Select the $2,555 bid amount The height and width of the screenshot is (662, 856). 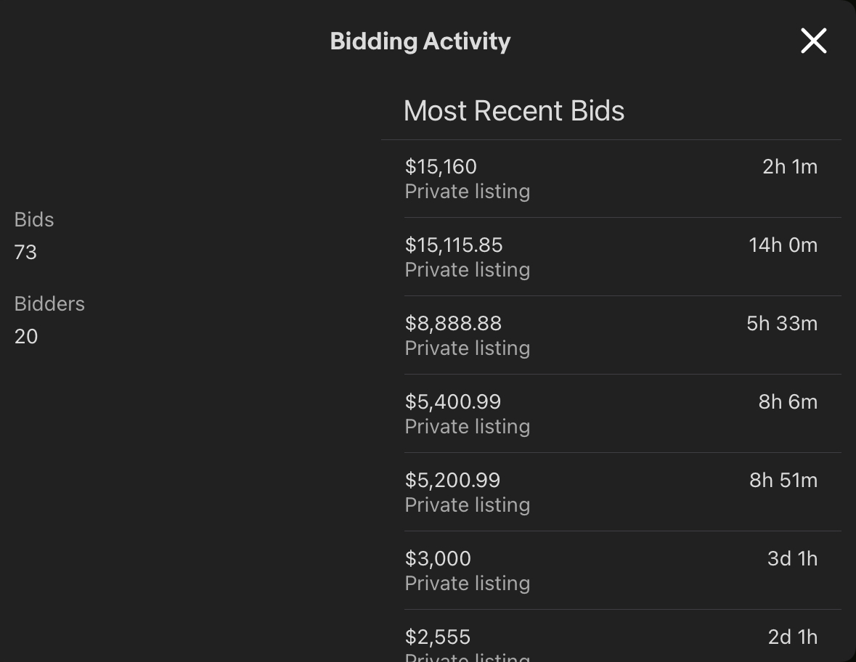(x=438, y=637)
